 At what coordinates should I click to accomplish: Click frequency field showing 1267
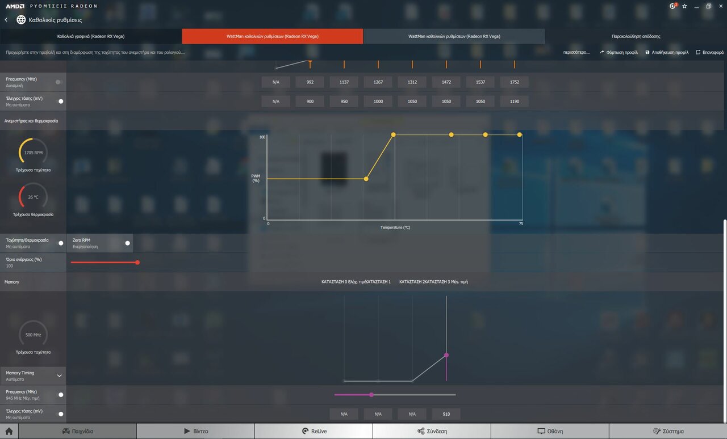378,82
